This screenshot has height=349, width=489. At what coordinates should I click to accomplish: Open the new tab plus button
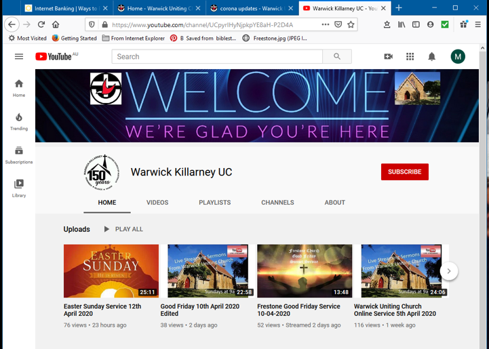pos(399,8)
